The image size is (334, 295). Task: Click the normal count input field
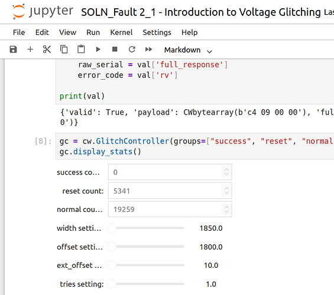pyautogui.click(x=170, y=209)
